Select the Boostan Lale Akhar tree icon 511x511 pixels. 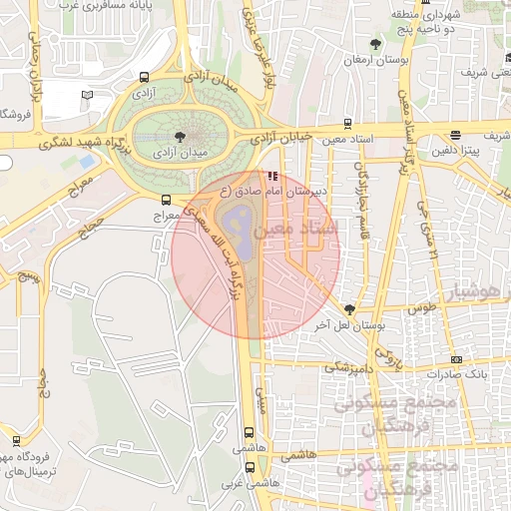349,309
